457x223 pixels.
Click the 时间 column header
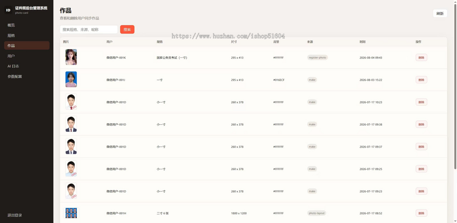tap(363, 42)
